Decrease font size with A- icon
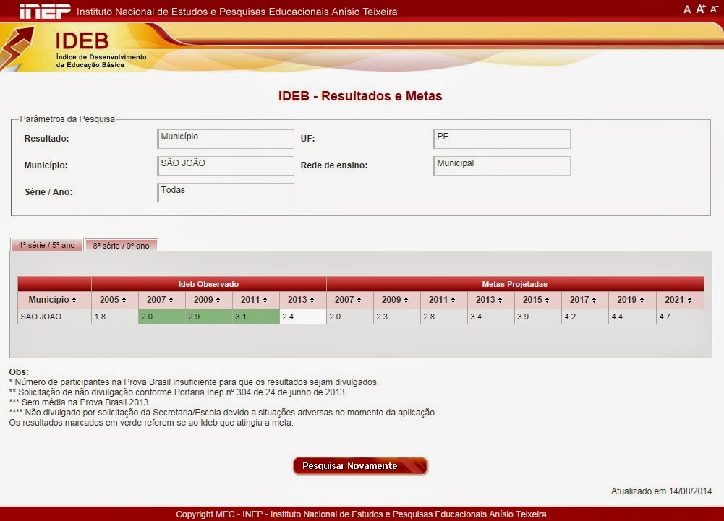This screenshot has width=724, height=521. coord(715,9)
